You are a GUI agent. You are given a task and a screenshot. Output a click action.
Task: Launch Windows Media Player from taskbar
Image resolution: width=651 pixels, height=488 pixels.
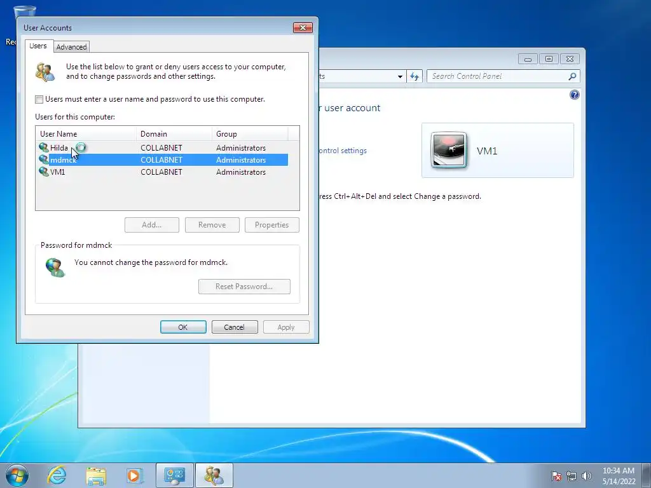tap(134, 475)
